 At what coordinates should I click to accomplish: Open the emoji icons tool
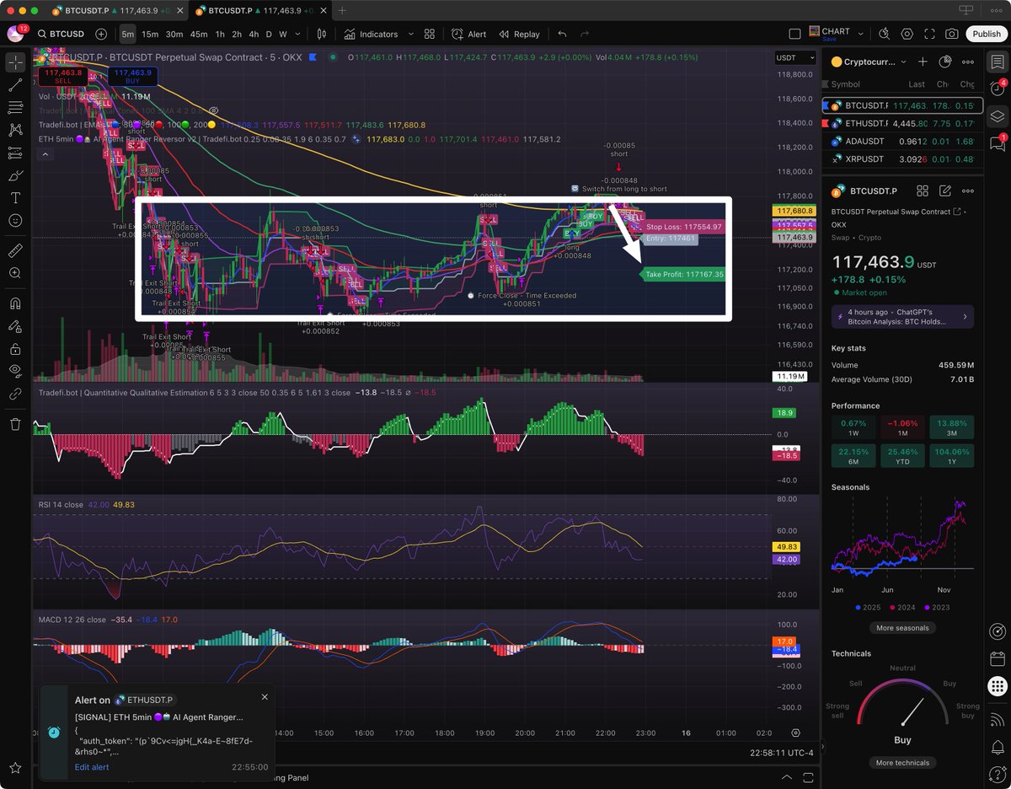15,220
